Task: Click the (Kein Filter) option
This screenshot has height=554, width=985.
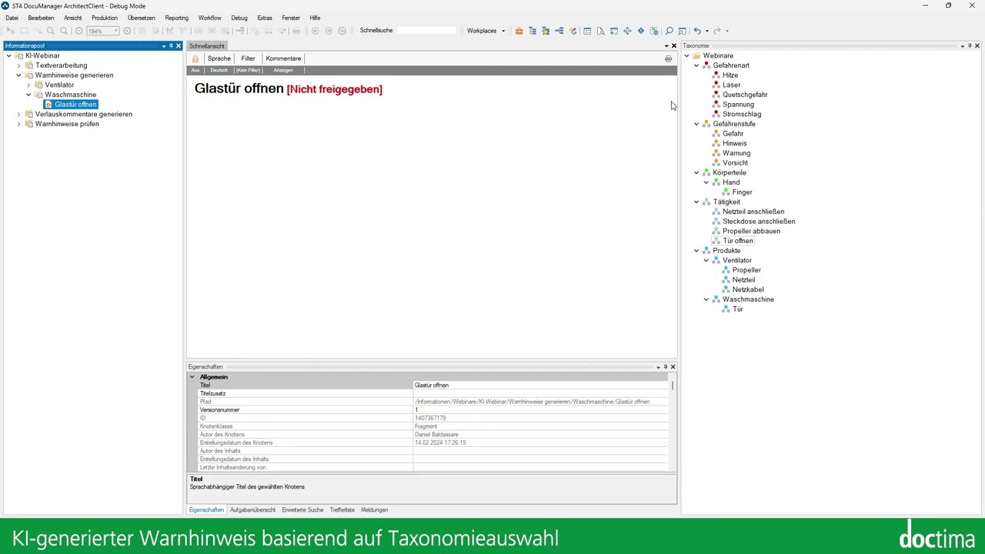Action: [249, 70]
